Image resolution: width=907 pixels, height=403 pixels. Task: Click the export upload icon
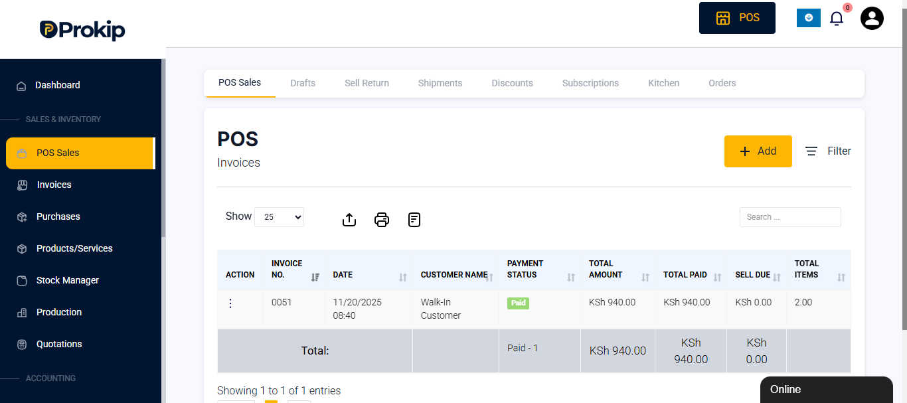349,220
